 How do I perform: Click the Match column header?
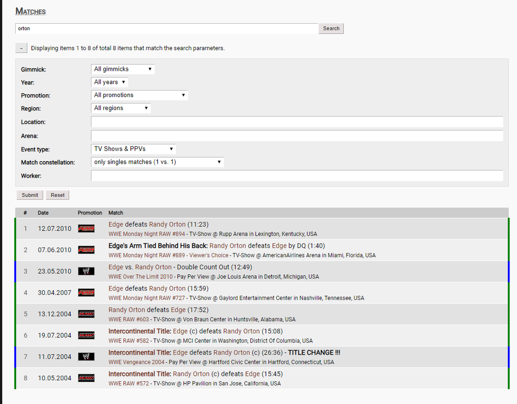pos(116,213)
